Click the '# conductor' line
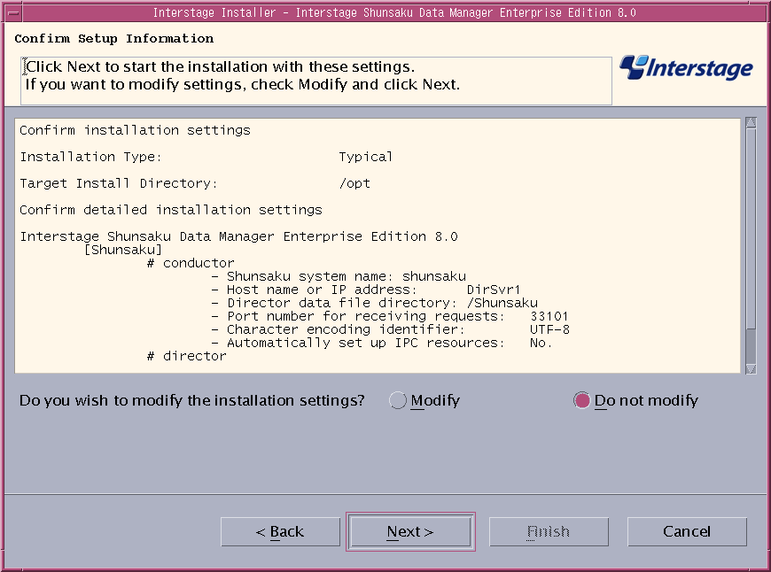Viewport: 771px width, 572px height. click(x=191, y=263)
